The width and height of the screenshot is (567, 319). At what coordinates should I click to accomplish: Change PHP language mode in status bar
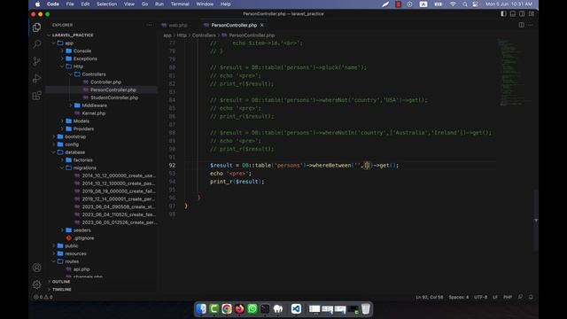click(x=508, y=297)
